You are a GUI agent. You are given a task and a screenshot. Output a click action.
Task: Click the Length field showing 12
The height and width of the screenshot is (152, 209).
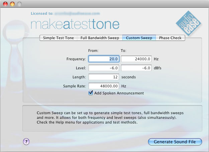(104, 77)
